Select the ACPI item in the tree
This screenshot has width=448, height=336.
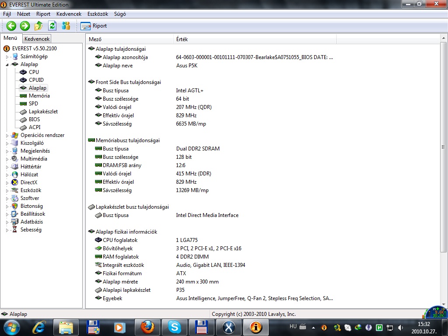click(x=35, y=127)
